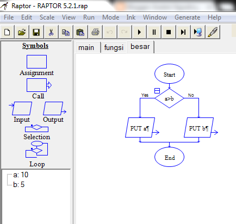Image resolution: width=236 pixels, height=224 pixels.
Task: Open the View menu
Action: [x=69, y=17]
